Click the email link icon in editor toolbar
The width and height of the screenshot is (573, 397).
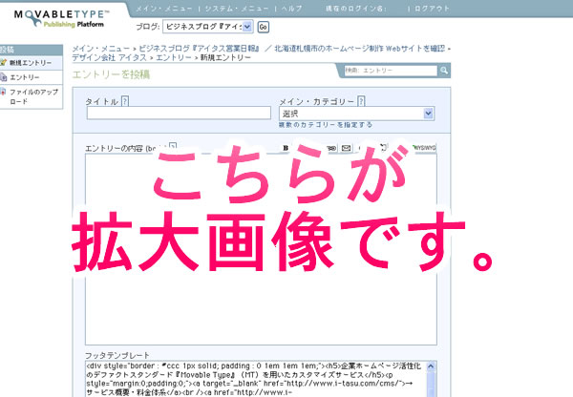[347, 147]
